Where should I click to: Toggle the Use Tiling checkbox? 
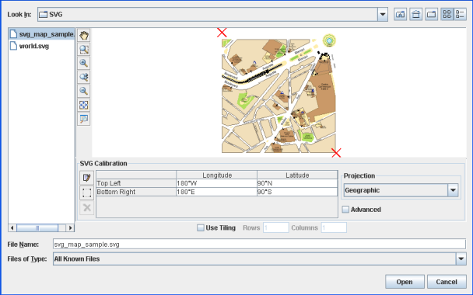pyautogui.click(x=201, y=228)
